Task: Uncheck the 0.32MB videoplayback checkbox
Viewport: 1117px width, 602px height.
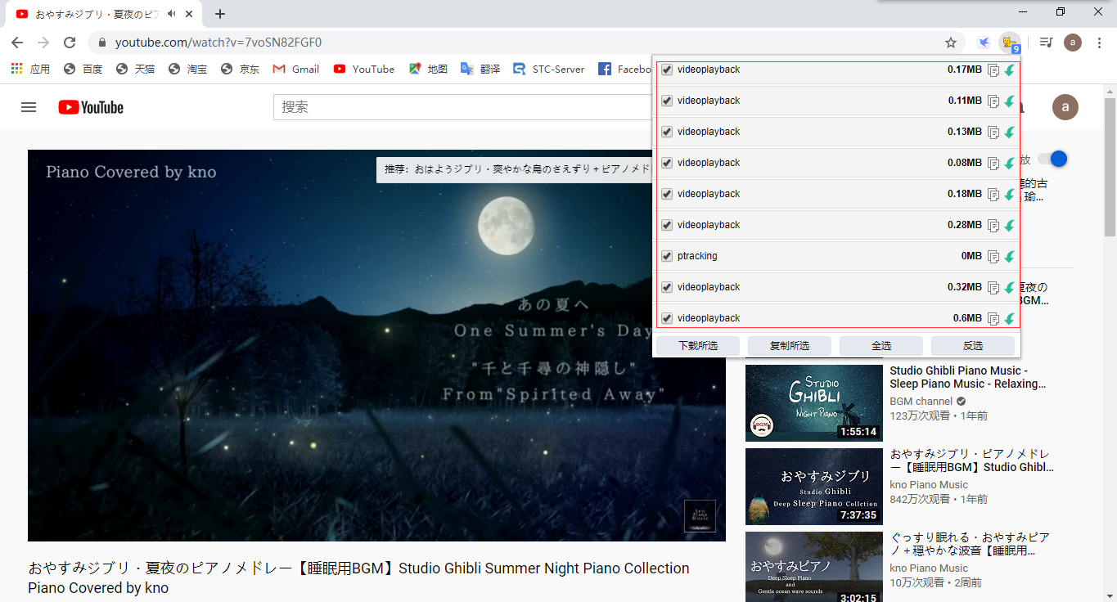Action: coord(667,287)
